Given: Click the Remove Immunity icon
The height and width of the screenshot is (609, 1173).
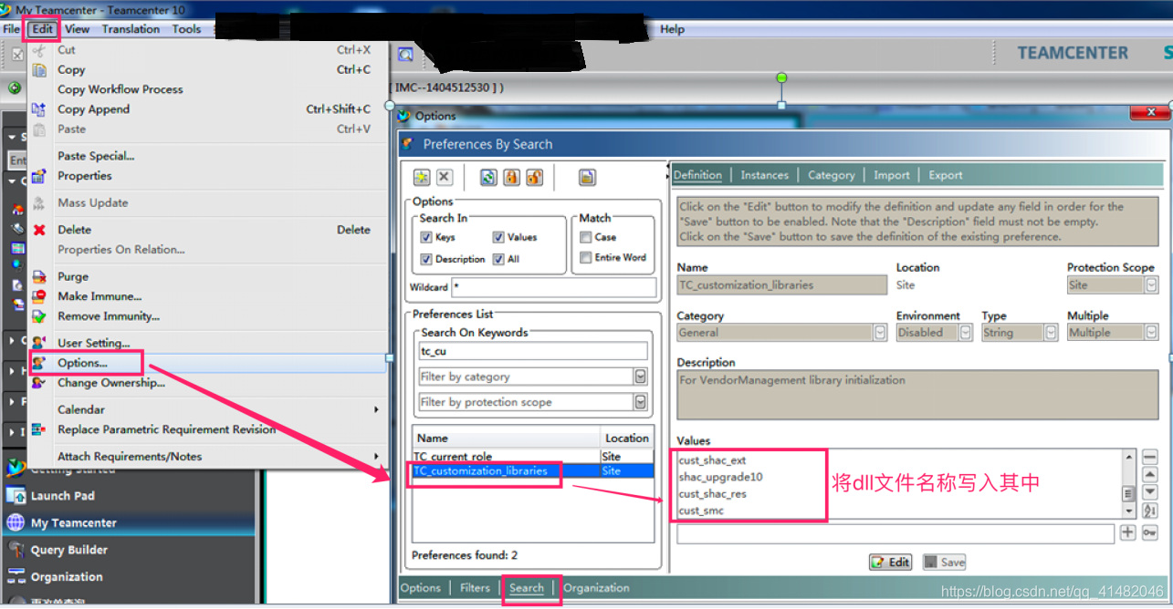Looking at the screenshot, I should pyautogui.click(x=39, y=316).
